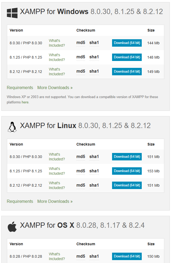Click the Checksum header in Linux table

[86, 144]
